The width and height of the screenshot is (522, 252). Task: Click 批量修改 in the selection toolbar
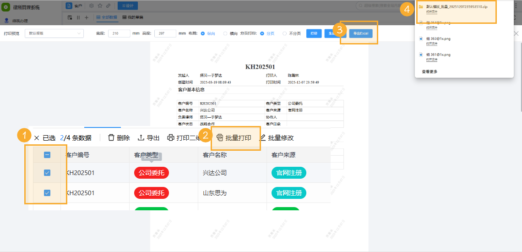click(x=277, y=138)
